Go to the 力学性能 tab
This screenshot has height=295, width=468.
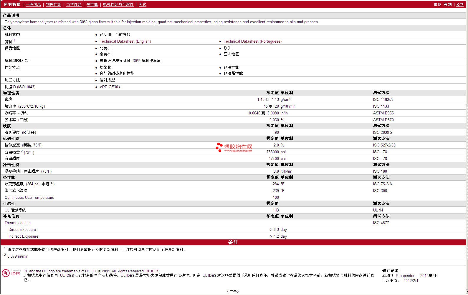[74, 5]
